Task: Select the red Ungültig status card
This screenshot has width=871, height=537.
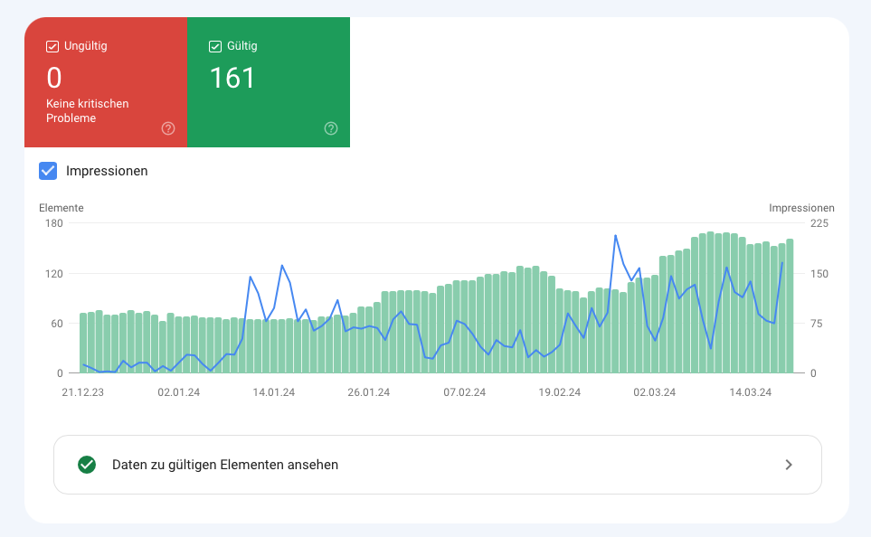Action: pos(106,81)
